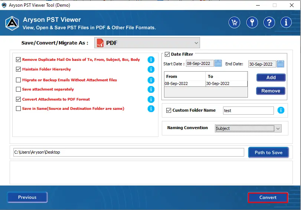Image resolution: width=301 pixels, height=210 pixels.
Task: Show info for Remove Duplicate Mail option
Action: (151, 60)
